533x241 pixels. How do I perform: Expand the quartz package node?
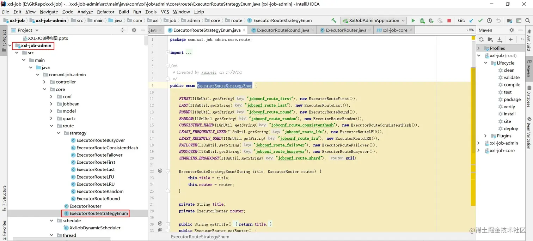click(x=51, y=119)
